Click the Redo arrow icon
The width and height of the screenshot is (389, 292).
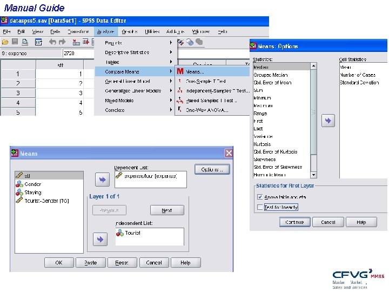click(62, 42)
